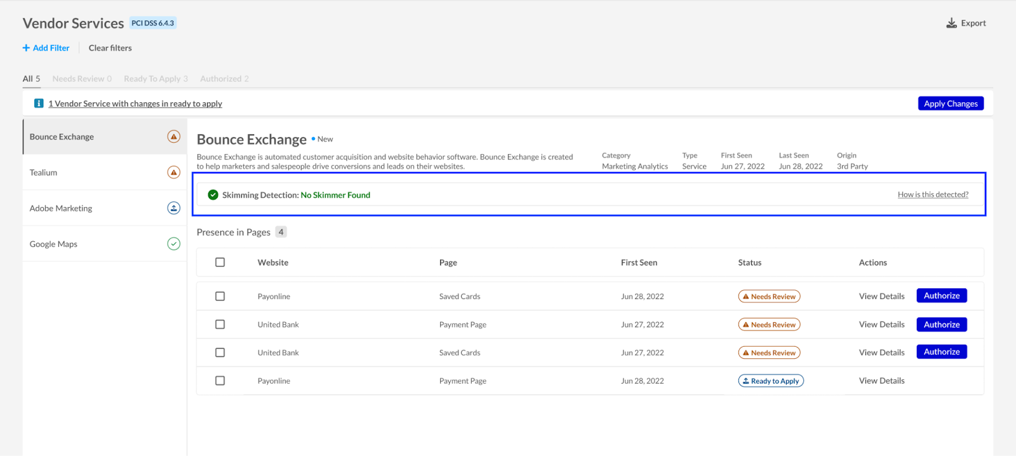The height and width of the screenshot is (456, 1016).
Task: Click the Ready to Apply status badge
Action: pyautogui.click(x=771, y=381)
